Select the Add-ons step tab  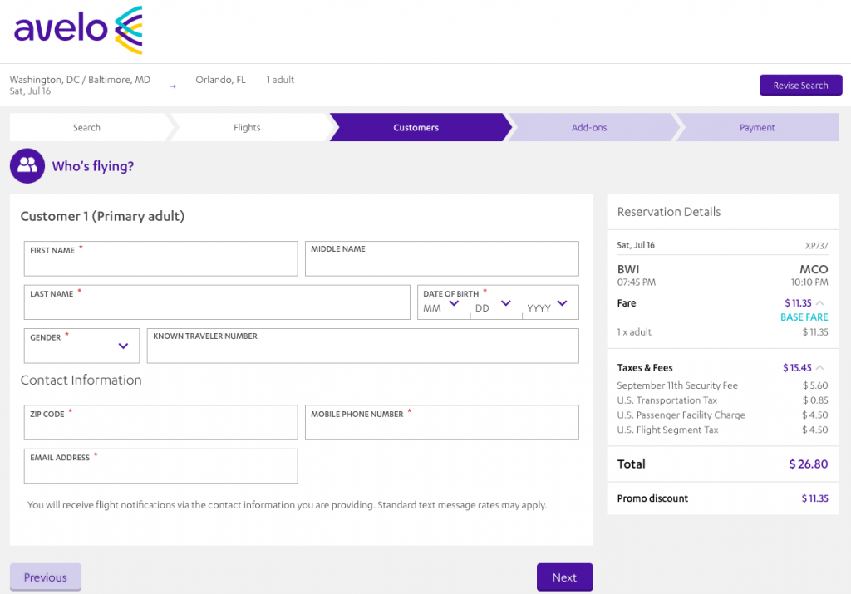coord(589,128)
